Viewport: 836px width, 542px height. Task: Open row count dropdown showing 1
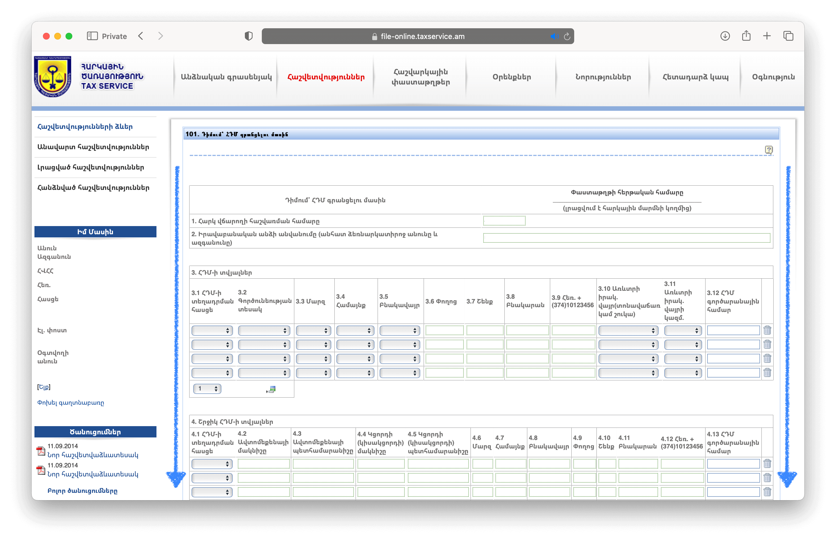pyautogui.click(x=207, y=389)
